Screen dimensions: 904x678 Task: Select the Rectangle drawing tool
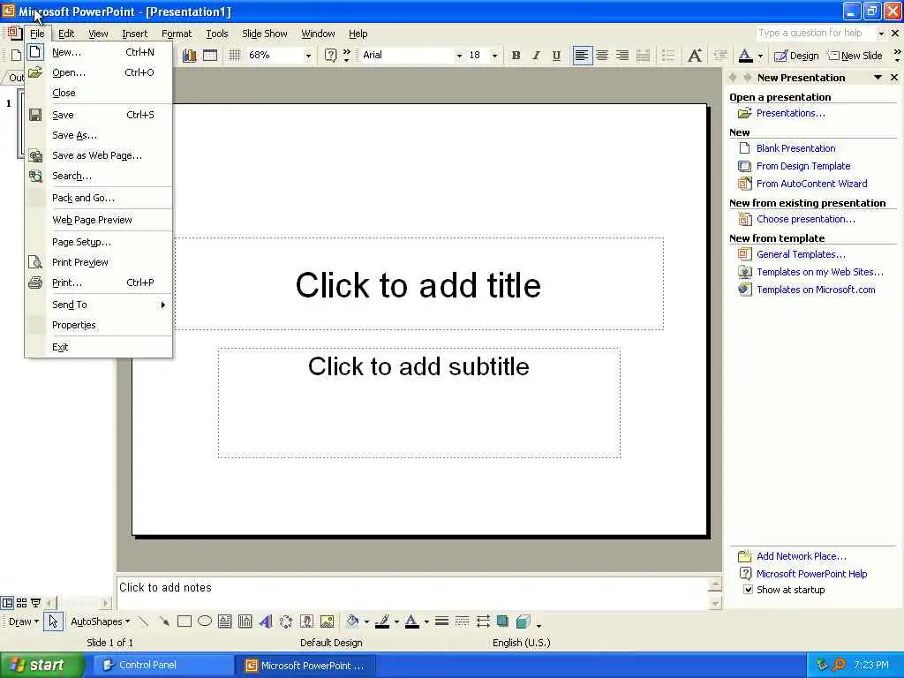click(185, 621)
